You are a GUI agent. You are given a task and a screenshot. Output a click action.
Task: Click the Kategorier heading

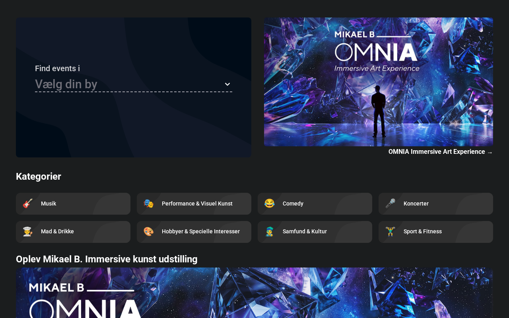tap(39, 176)
